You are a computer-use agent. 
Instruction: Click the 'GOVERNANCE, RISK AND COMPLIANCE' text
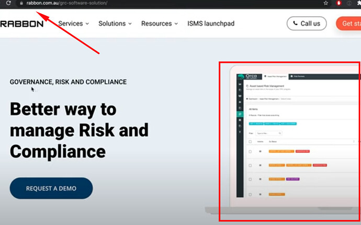68,82
